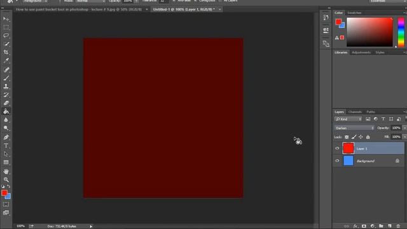Add a layer mask
The width and height of the screenshot is (407, 229).
[x=364, y=226]
